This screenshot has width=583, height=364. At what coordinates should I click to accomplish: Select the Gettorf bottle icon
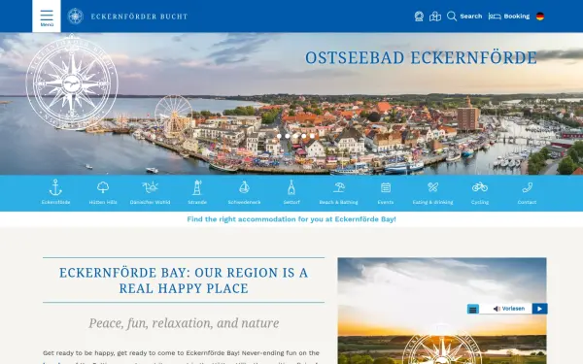[291, 187]
